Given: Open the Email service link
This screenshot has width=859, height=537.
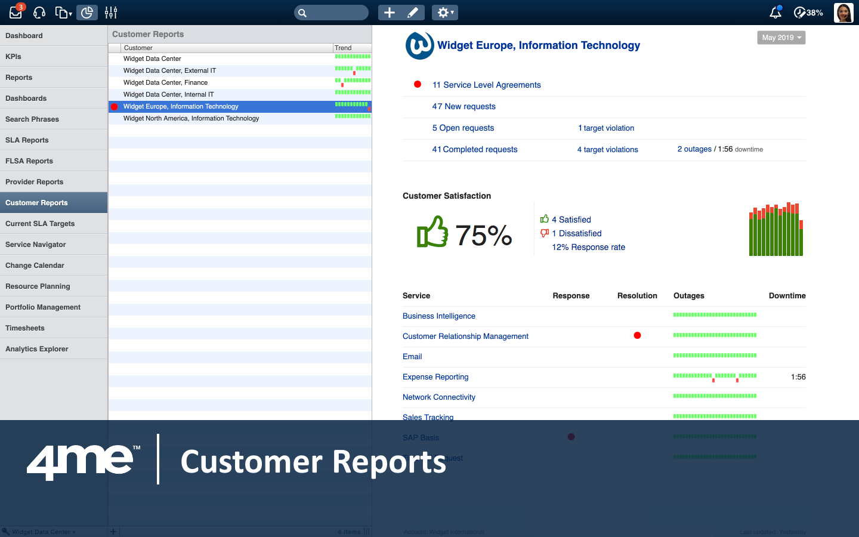Looking at the screenshot, I should (x=412, y=357).
